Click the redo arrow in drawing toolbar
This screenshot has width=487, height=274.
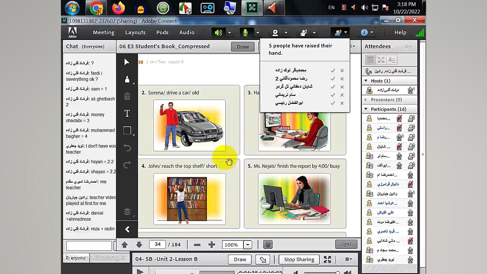coord(127,164)
